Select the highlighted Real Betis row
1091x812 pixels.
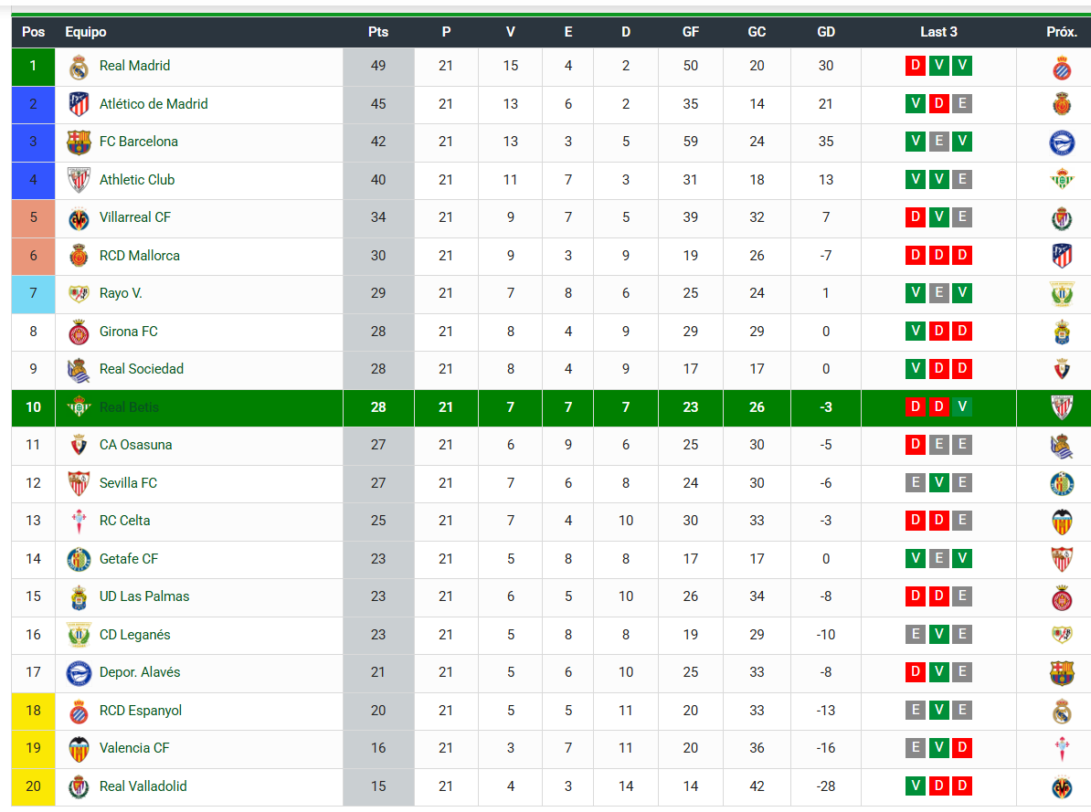551,407
